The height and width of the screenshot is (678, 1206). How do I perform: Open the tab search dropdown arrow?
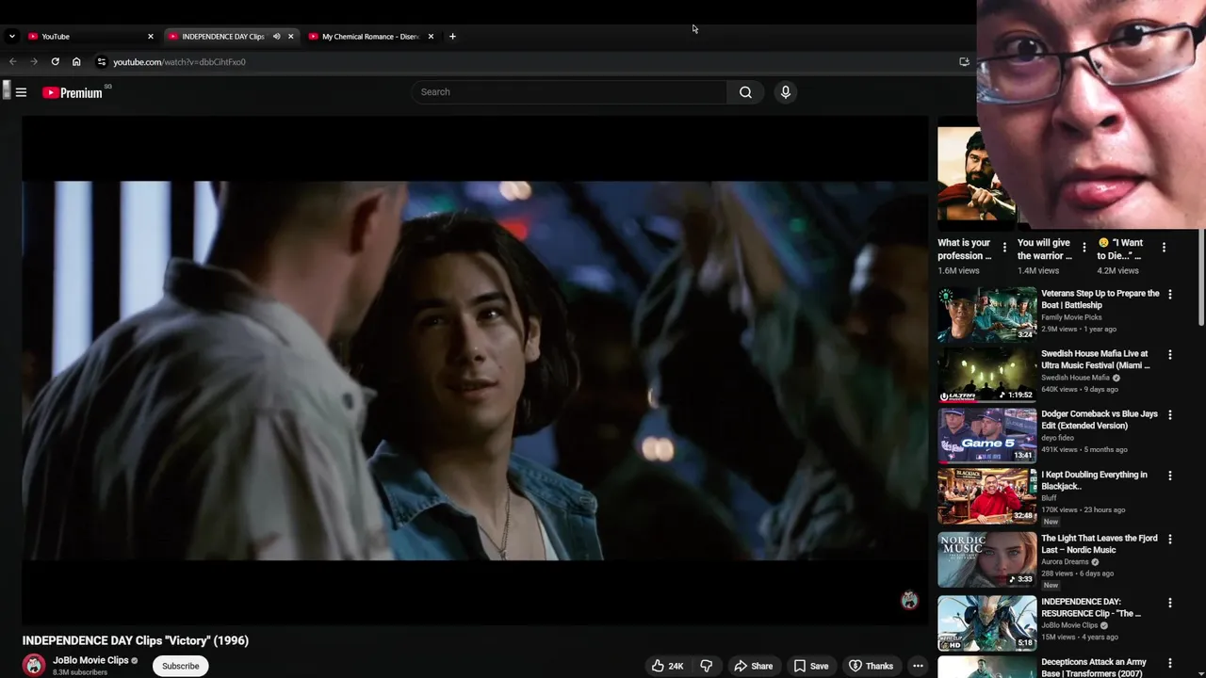pyautogui.click(x=11, y=37)
